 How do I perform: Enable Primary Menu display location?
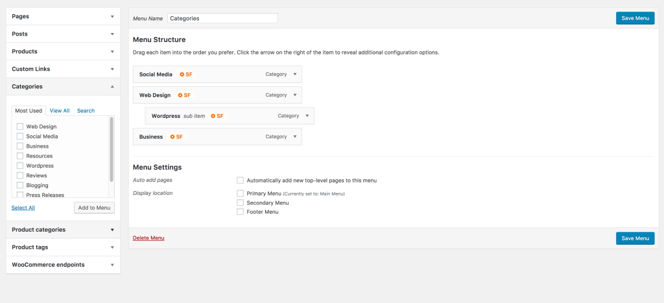click(x=240, y=193)
